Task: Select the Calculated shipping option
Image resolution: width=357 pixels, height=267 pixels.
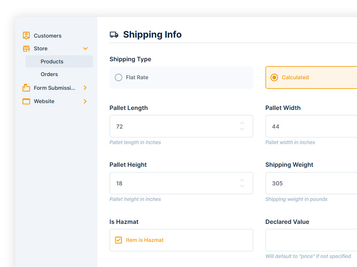Action: [x=274, y=77]
